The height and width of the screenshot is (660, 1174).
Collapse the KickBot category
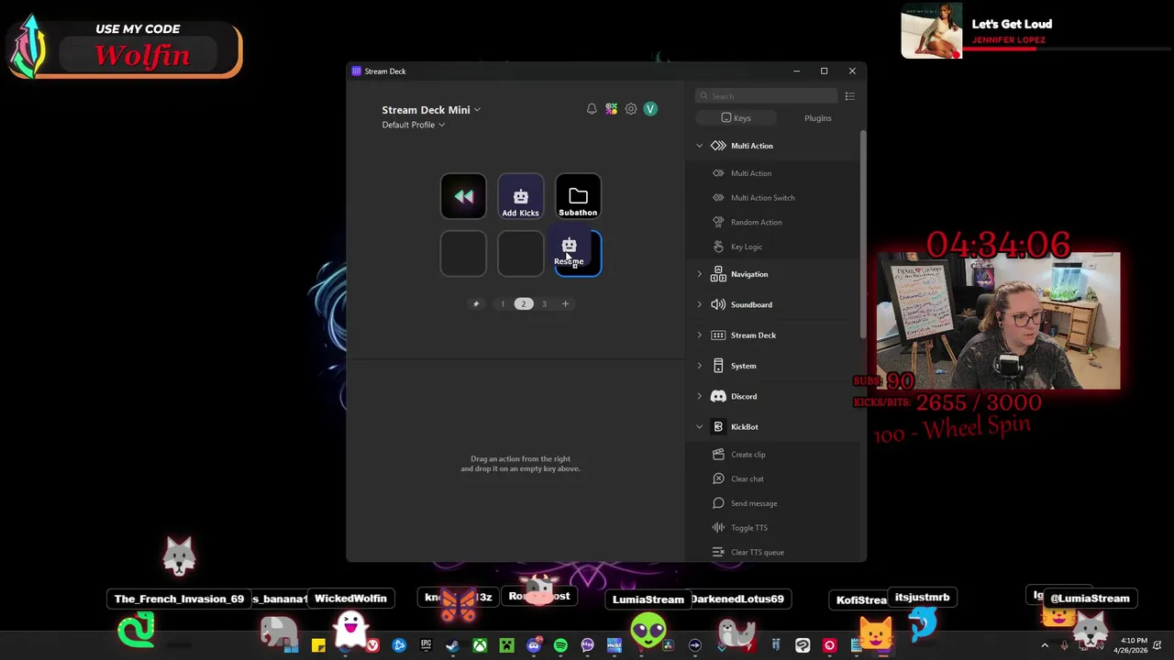pyautogui.click(x=700, y=427)
